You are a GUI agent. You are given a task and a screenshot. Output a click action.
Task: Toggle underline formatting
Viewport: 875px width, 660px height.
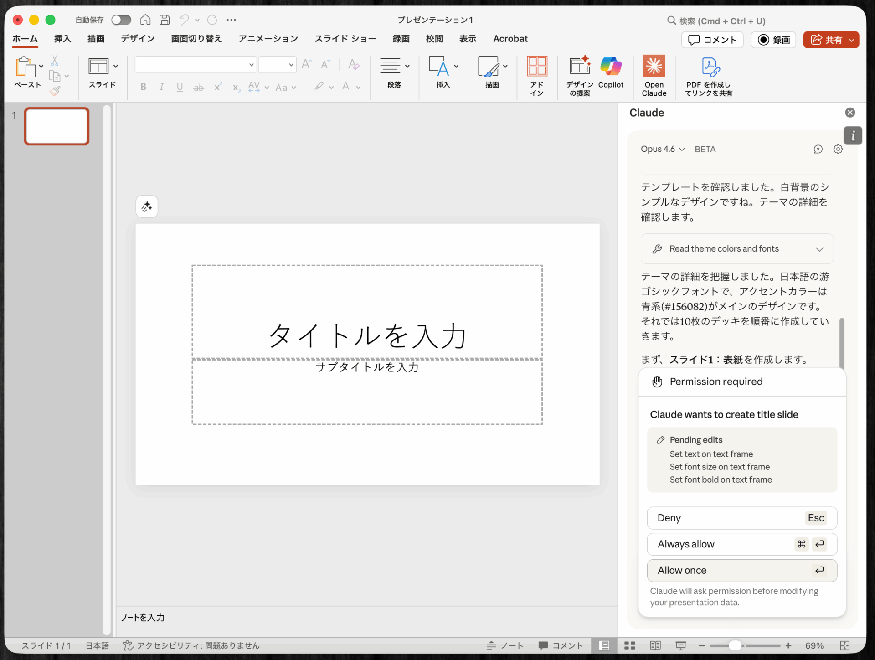click(180, 87)
